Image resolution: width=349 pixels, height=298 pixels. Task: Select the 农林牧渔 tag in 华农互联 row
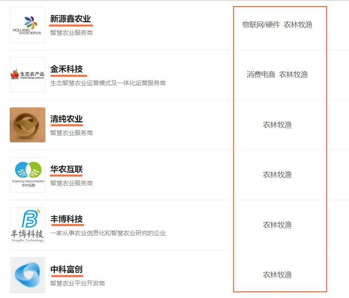coord(277,175)
